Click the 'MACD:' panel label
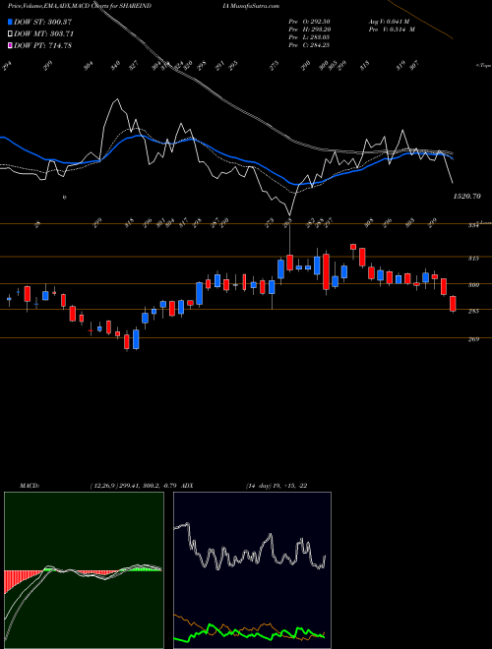492x649 pixels. click(x=30, y=486)
